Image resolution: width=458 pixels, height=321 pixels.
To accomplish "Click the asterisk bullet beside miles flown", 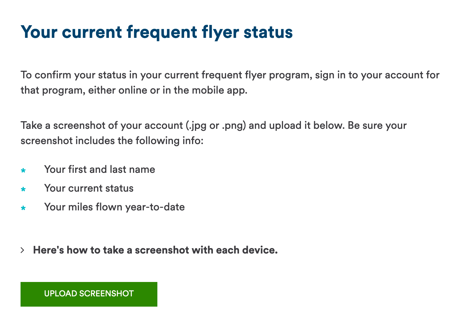I will 23,208.
